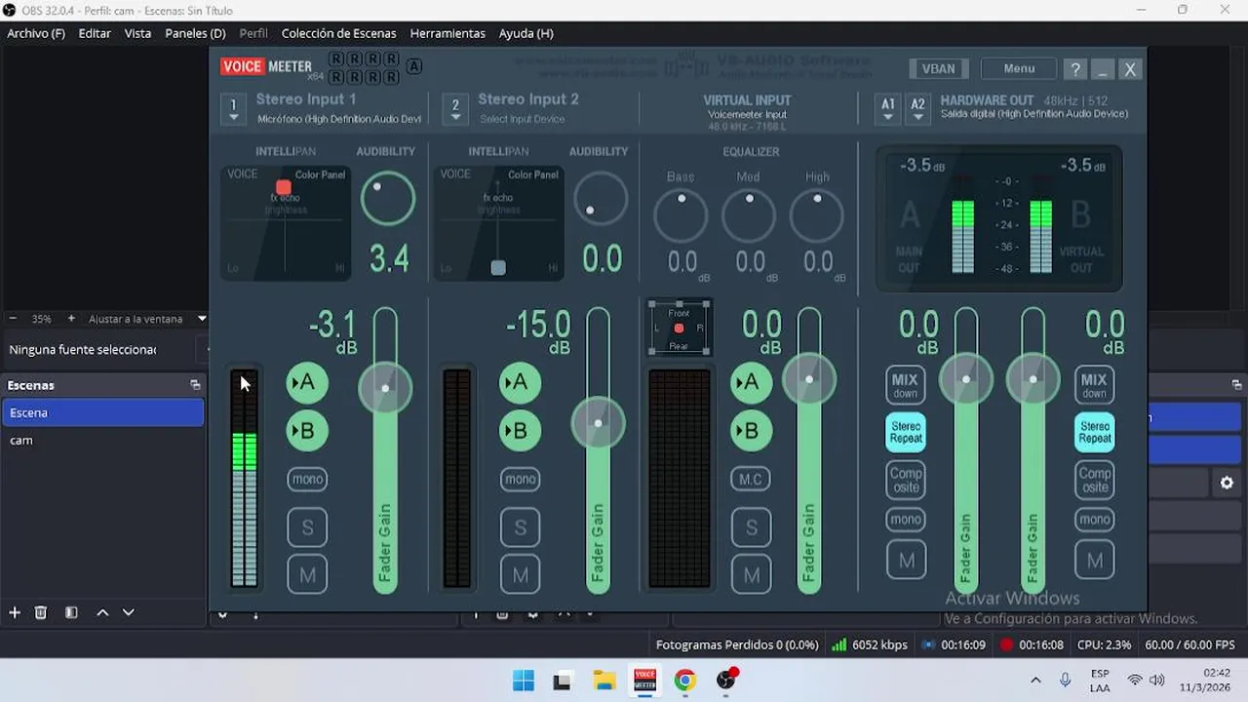Toggle mono on Stereo Input 2
Viewport: 1248px width, 702px height.
coord(520,479)
